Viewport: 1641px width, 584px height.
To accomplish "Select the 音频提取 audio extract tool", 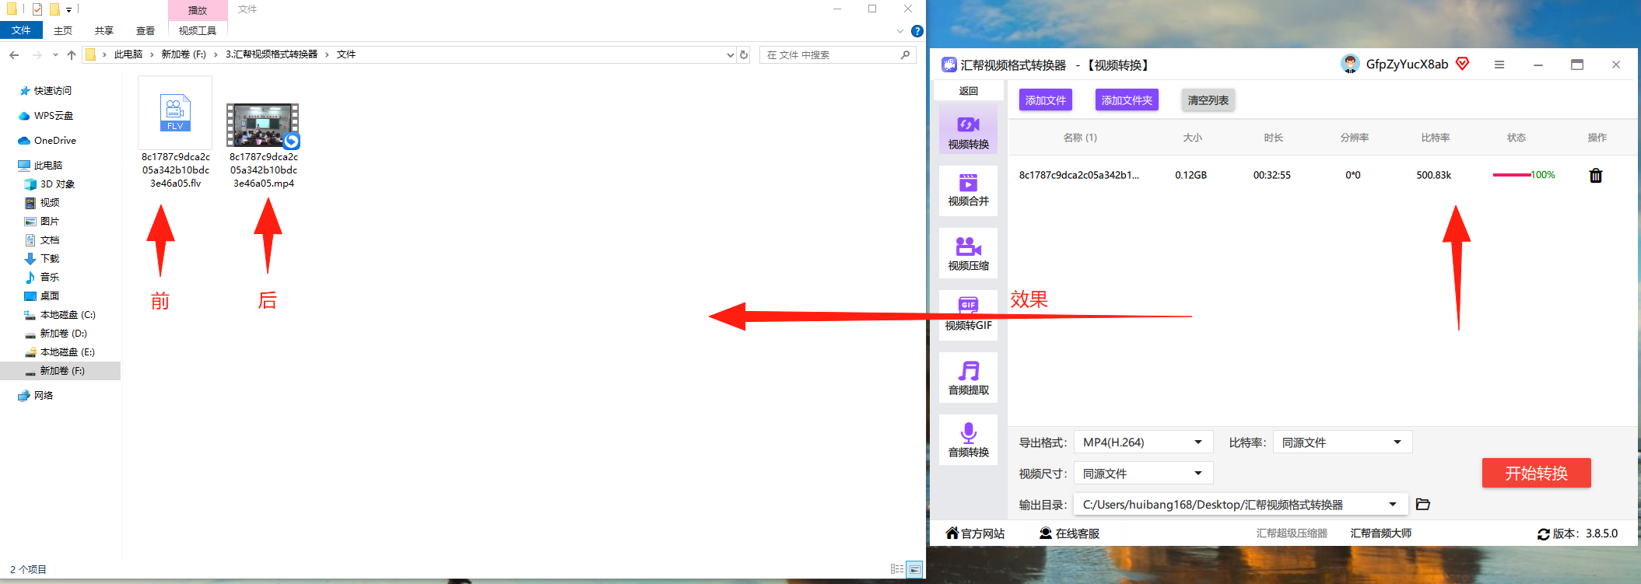I will 968,378.
